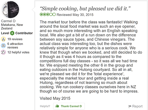
Task: Click the green Level 4 badge icon
Action: [12, 33]
